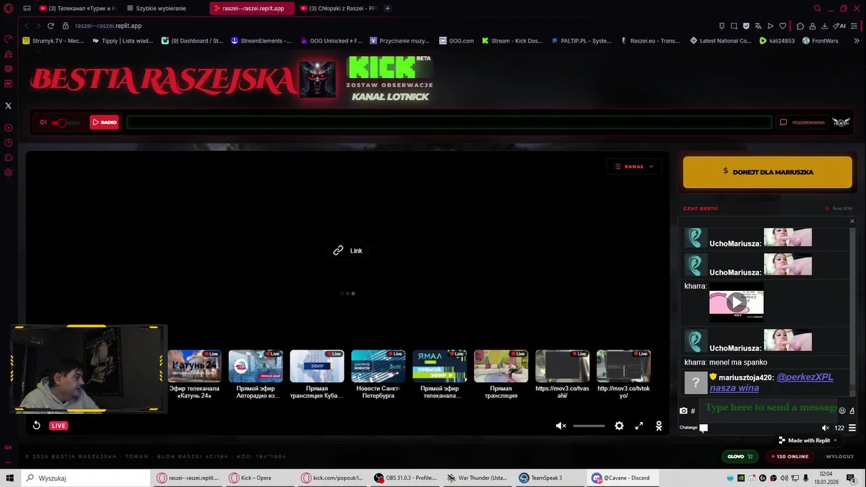This screenshot has width=866, height=487.
Task: Open the FrontWars bookmark
Action: tap(820, 41)
